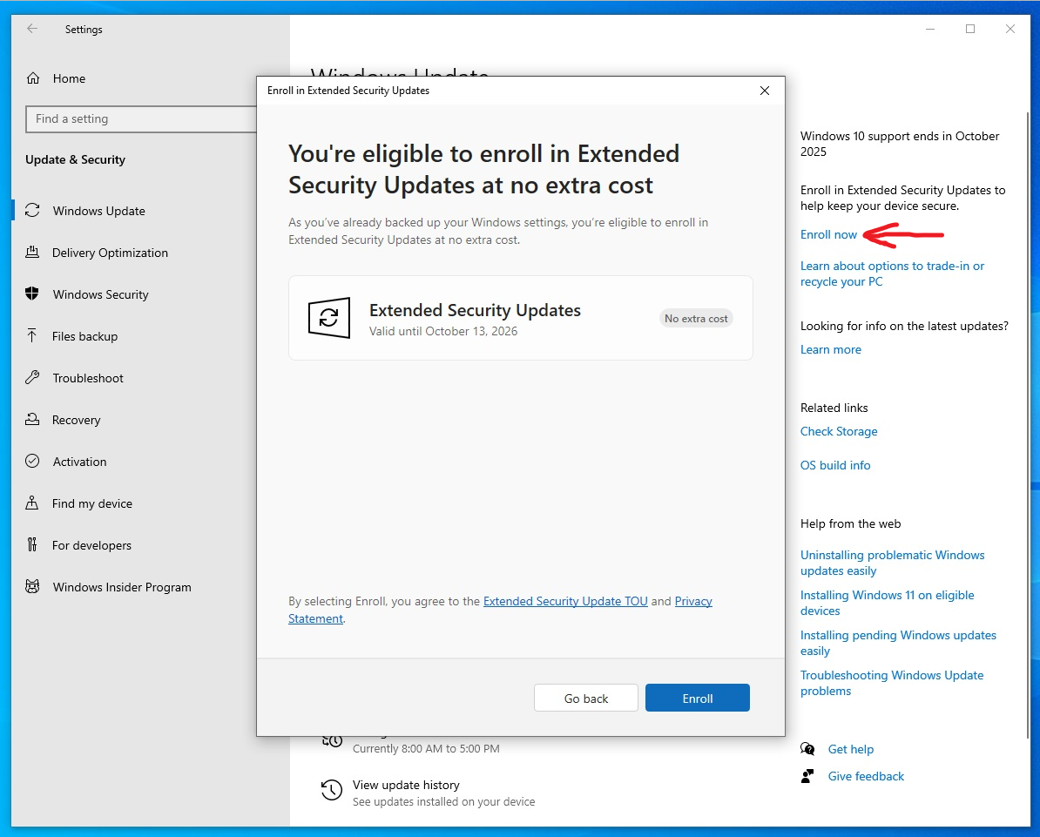The height and width of the screenshot is (837, 1040).
Task: Click the Files backup arrow icon
Action: click(x=32, y=335)
